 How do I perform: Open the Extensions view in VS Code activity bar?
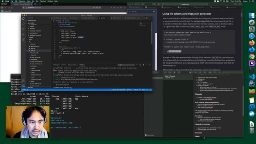(23, 40)
